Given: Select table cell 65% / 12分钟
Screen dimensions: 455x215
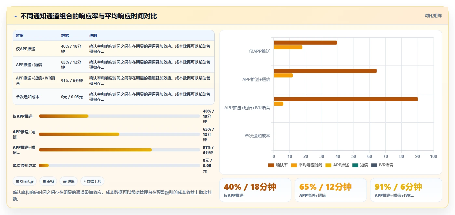Looking at the screenshot, I should pos(72,65).
